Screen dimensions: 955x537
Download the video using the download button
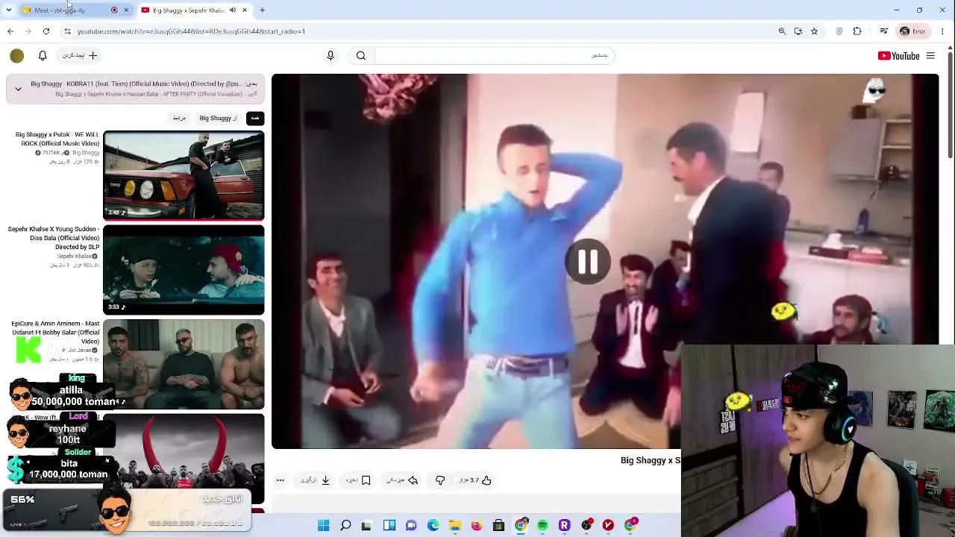point(316,480)
